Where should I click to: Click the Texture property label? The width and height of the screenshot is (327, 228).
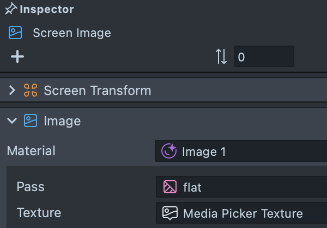(39, 212)
